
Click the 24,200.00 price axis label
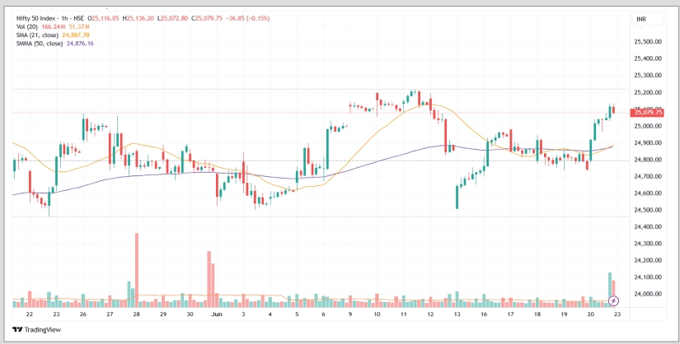648,261
